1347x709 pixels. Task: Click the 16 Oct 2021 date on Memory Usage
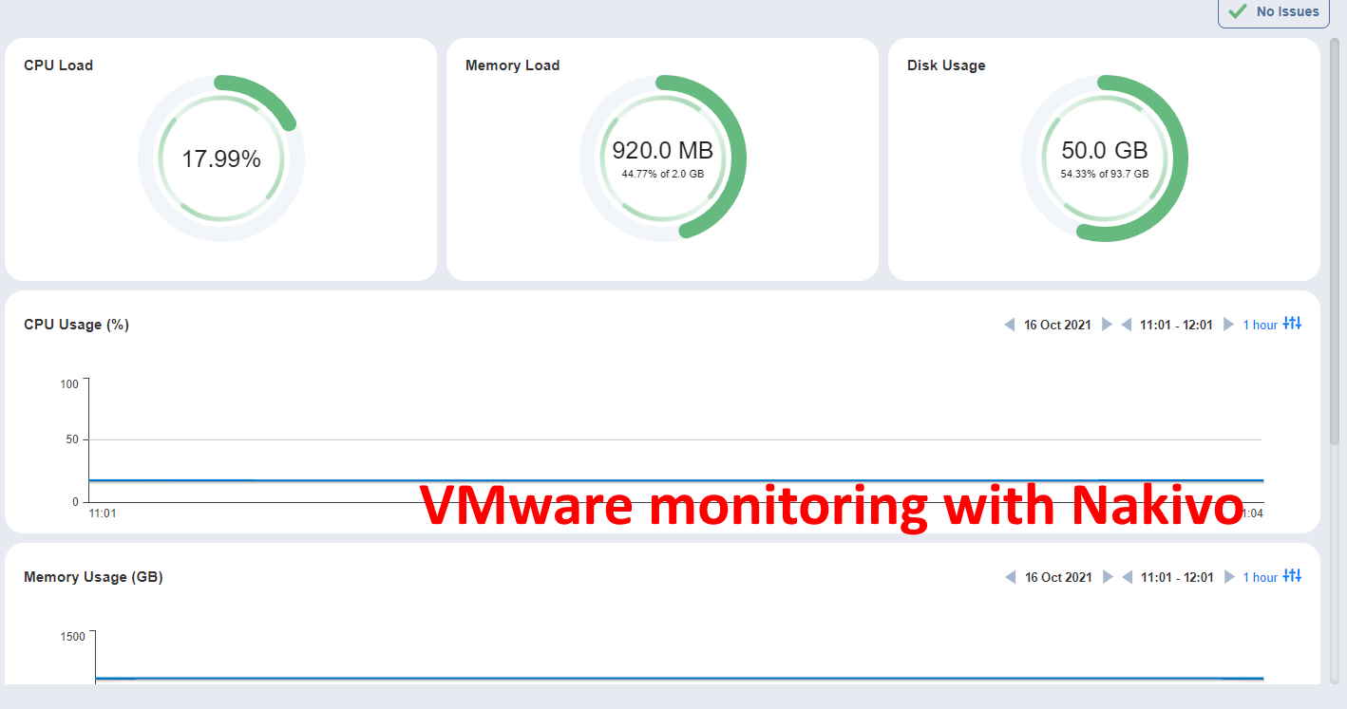pyautogui.click(x=1056, y=577)
